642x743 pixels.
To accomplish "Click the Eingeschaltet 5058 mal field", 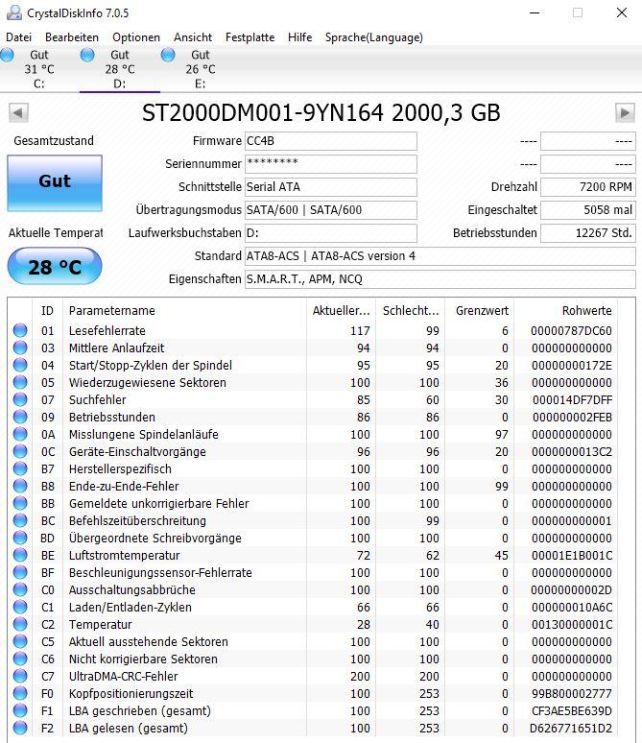I will (x=588, y=210).
